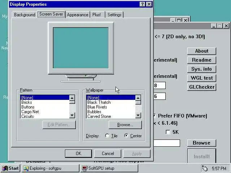This screenshot has height=173, width=231.
Task: Click the Display Properties help question-mark button
Action: (142, 4)
